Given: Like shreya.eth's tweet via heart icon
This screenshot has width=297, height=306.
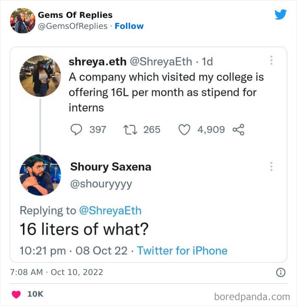Looking at the screenshot, I should click(184, 129).
